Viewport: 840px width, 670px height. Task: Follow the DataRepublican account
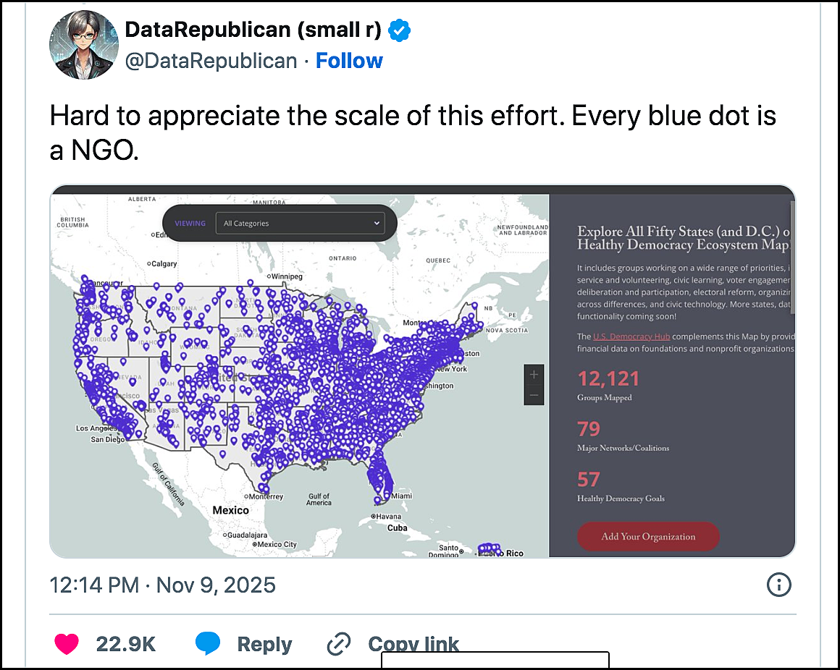click(x=349, y=61)
